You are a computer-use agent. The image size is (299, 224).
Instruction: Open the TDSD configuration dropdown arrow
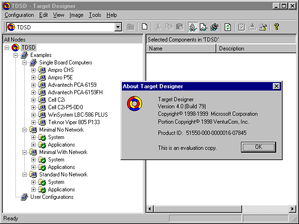(118, 27)
